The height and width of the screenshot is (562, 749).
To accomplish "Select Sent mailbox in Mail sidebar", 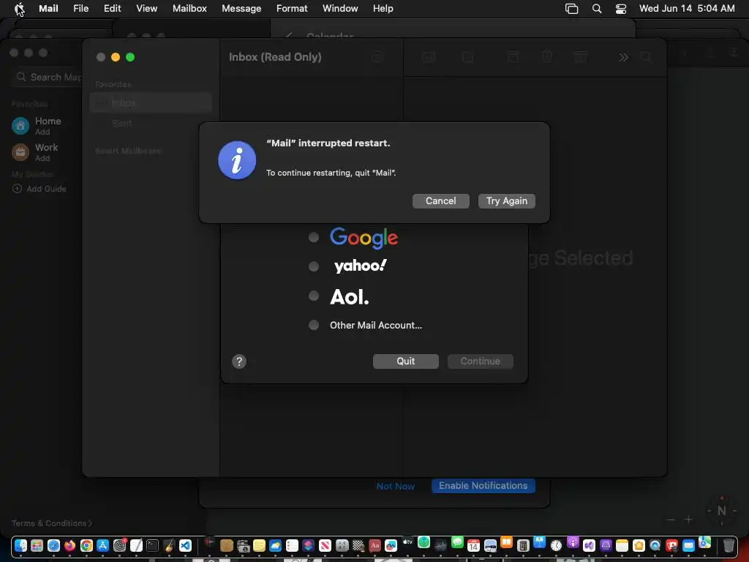I will click(x=151, y=123).
